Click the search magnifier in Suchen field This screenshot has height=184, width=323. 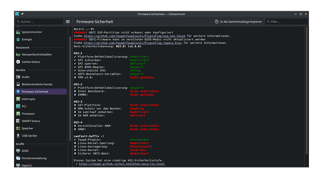pos(18,22)
